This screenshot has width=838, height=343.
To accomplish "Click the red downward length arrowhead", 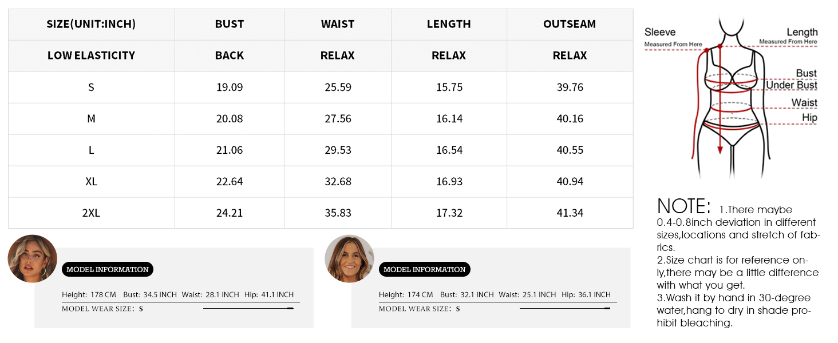I will pyautogui.click(x=720, y=150).
